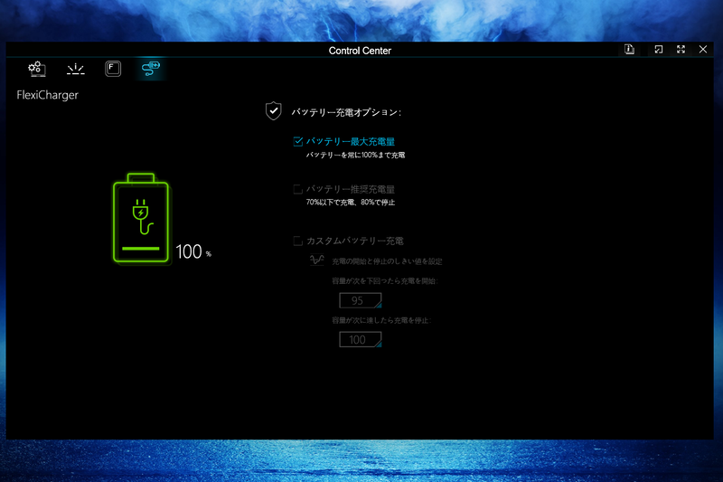Click the バッテリー推奨充電量 label

click(351, 189)
